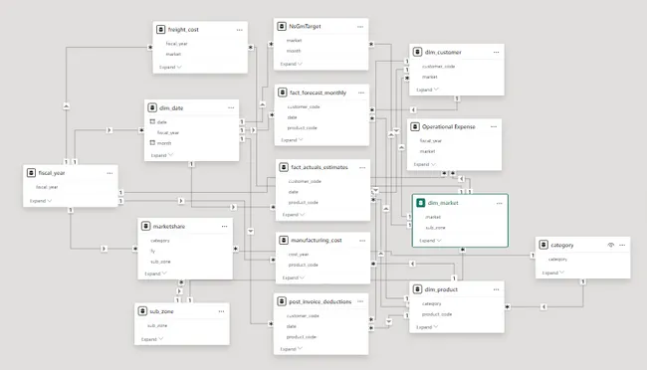
Task: Select sub_zone field in dim_market table
Action: pos(435,228)
